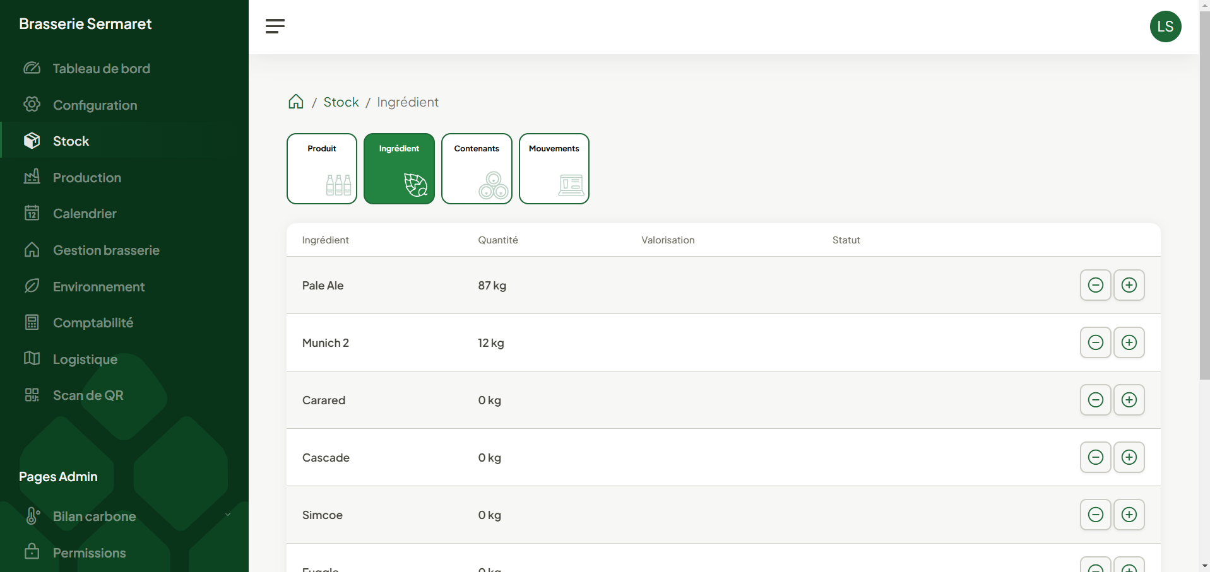Click the home icon in breadcrumb

[x=295, y=102]
